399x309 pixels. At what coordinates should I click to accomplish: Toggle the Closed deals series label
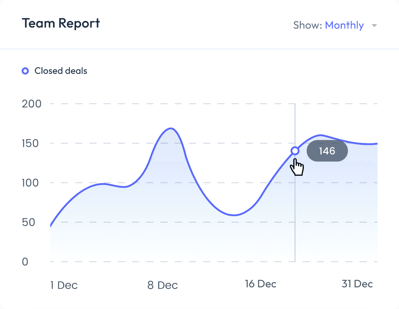point(61,71)
